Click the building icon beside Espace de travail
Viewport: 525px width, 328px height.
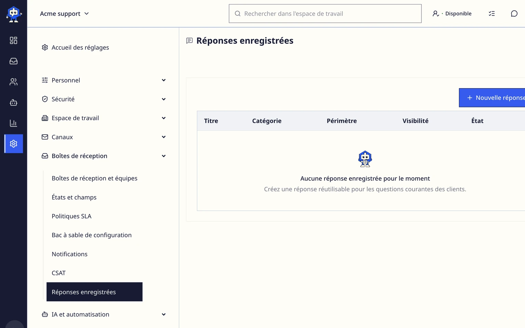click(x=45, y=118)
